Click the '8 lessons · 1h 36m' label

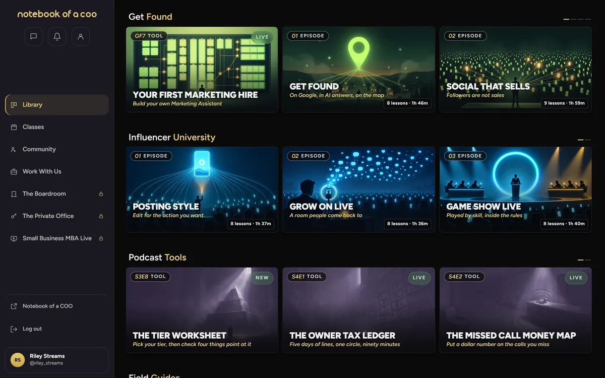tap(407, 224)
